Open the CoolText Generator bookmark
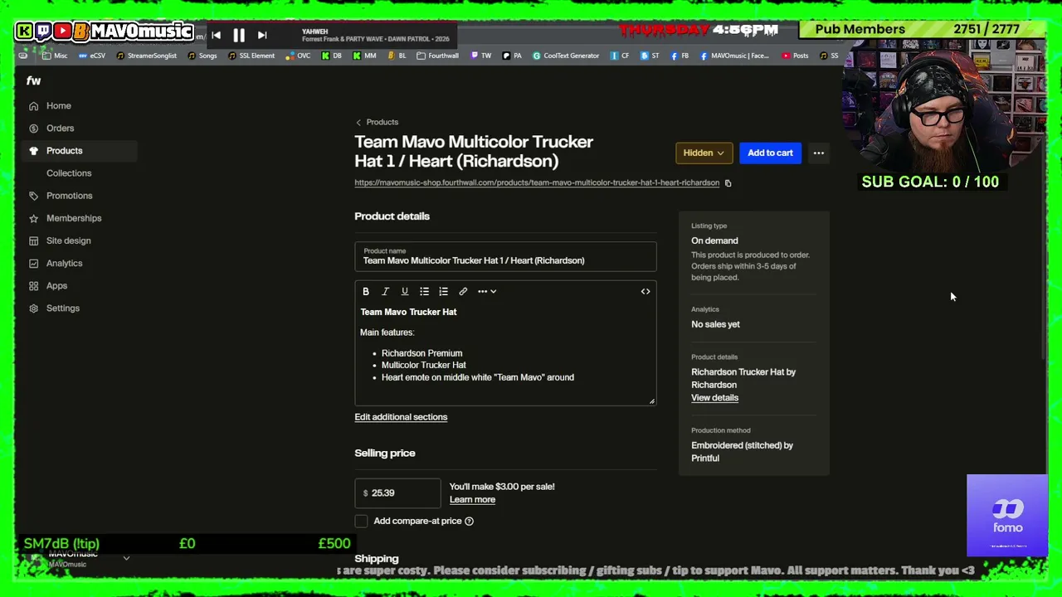1062x597 pixels. click(x=566, y=56)
